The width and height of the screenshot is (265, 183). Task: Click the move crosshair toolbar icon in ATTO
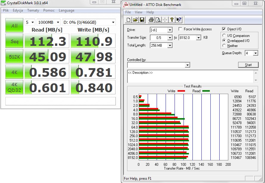165,20
